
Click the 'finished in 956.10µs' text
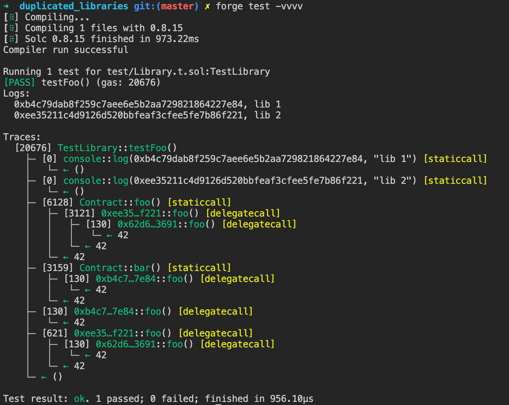click(259, 399)
